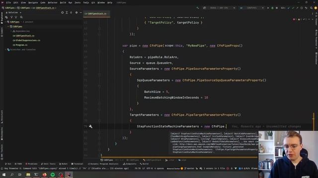318x178 pixels.
Task: Open Search Everywhere magnifier in toolbar
Action: pyautogui.click(x=312, y=8)
